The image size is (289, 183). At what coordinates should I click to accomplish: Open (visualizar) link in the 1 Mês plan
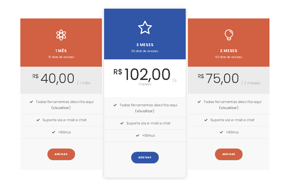click(61, 108)
